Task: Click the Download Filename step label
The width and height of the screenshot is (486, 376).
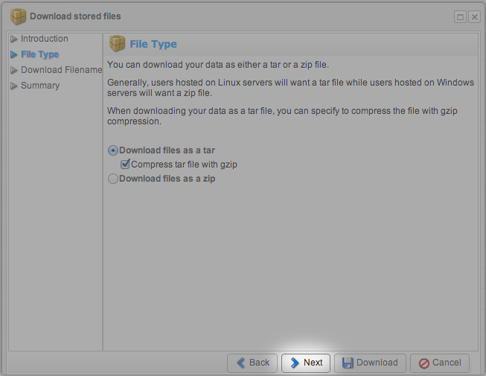Action: (x=61, y=70)
